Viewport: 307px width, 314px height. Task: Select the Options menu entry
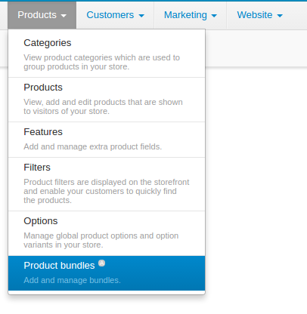coord(107,233)
